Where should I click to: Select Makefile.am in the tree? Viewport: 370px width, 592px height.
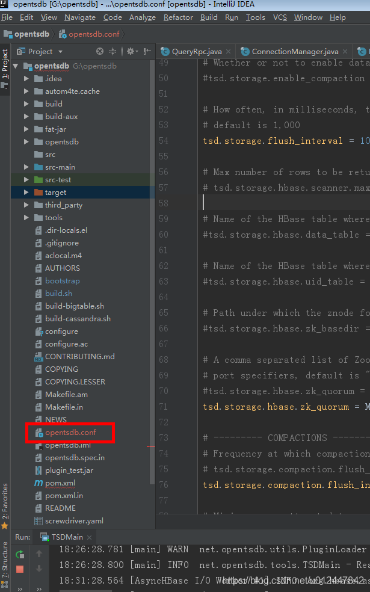point(66,395)
